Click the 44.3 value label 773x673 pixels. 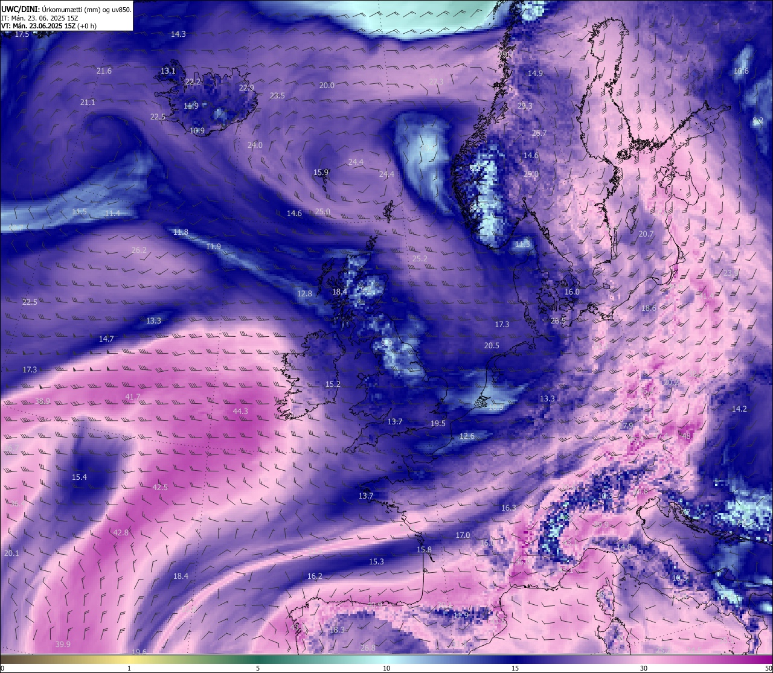point(240,411)
